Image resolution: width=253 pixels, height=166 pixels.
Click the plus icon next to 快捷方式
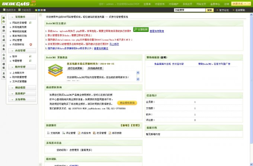pyautogui.click(x=249, y=4)
